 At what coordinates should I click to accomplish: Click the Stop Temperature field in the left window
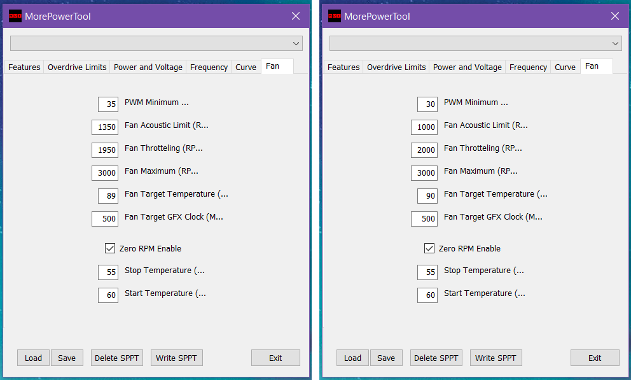point(108,272)
